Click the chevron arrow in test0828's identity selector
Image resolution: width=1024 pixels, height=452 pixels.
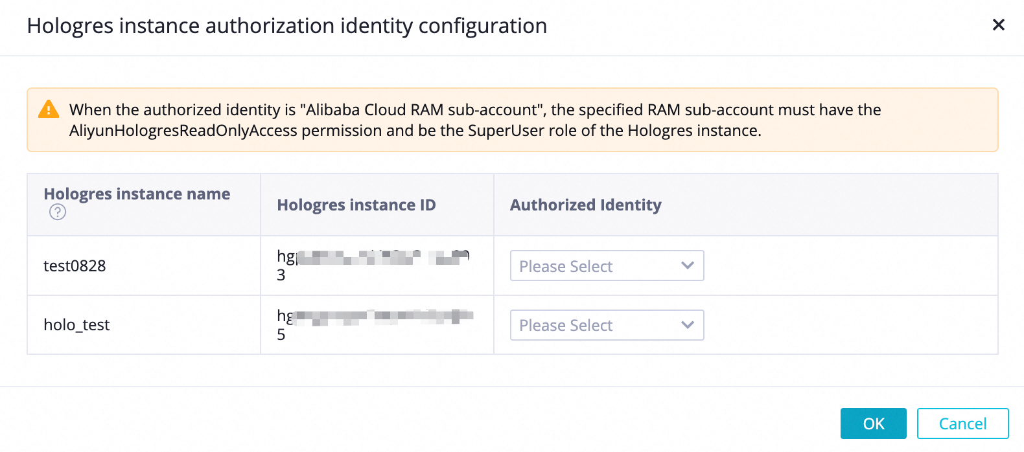(688, 266)
